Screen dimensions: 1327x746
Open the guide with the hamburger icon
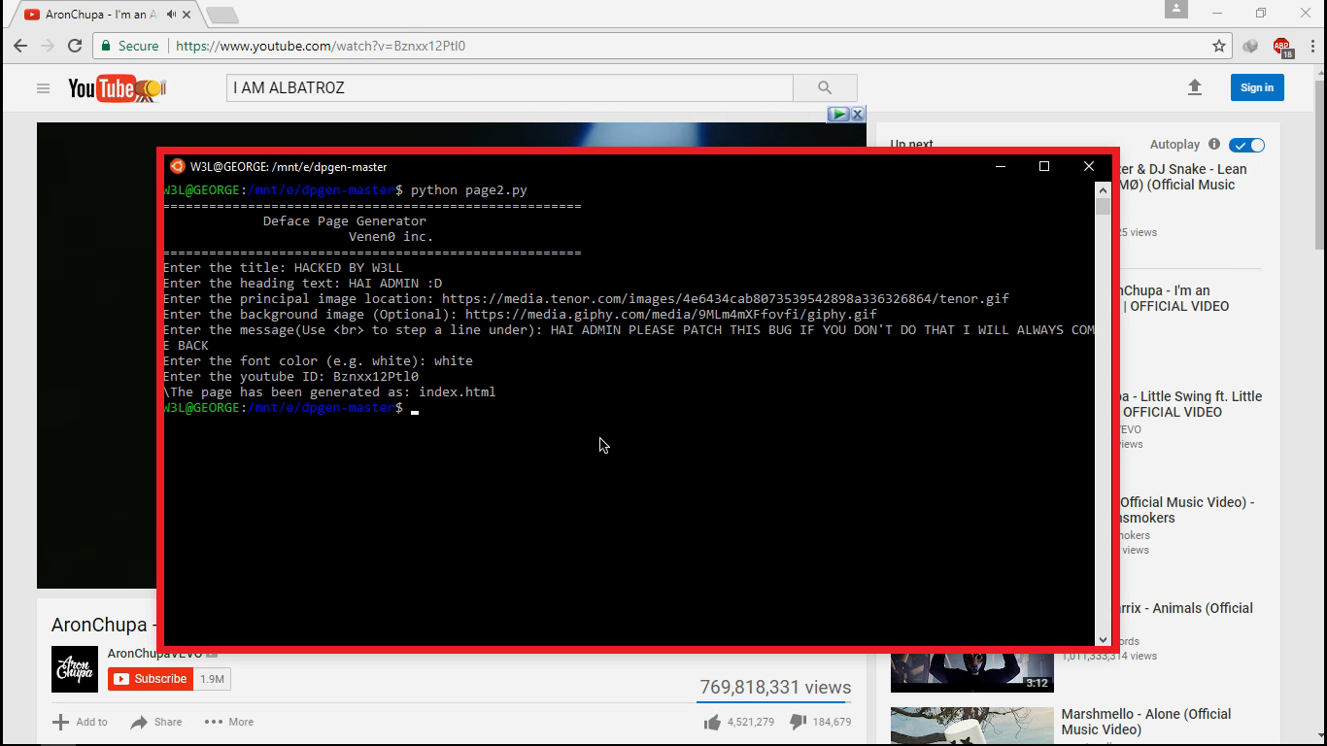click(x=43, y=87)
